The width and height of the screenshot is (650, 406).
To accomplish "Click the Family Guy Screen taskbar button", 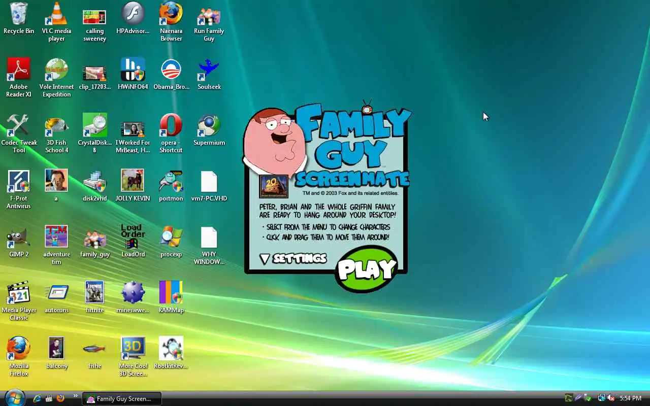I will point(122,398).
